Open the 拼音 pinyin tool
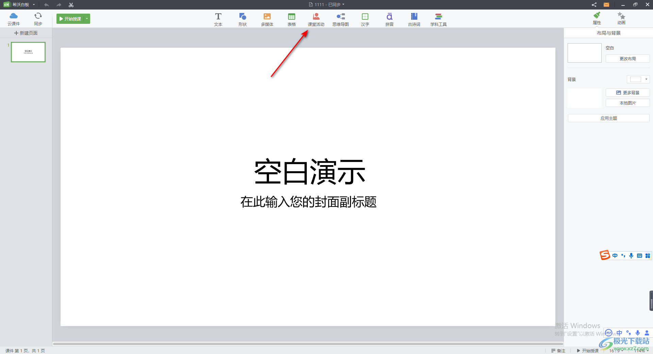This screenshot has height=354, width=653. pos(389,19)
